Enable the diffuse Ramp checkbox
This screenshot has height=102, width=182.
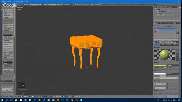click(167, 67)
